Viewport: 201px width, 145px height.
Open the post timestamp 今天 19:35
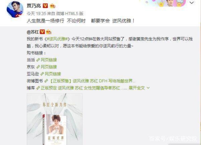[36, 14]
